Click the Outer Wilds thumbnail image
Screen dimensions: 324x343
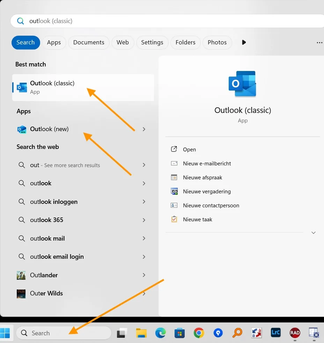pos(21,294)
